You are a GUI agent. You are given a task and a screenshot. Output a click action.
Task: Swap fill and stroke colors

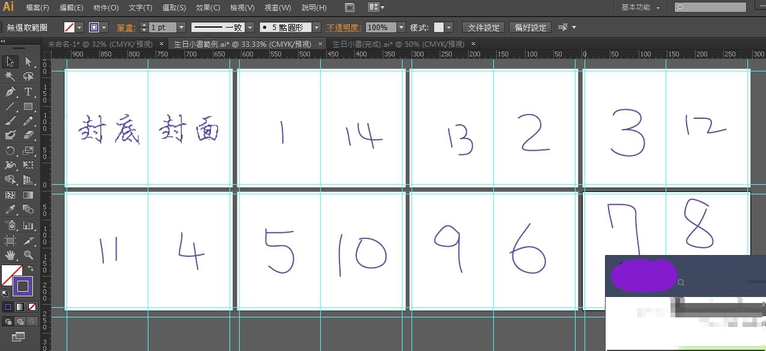(31, 268)
